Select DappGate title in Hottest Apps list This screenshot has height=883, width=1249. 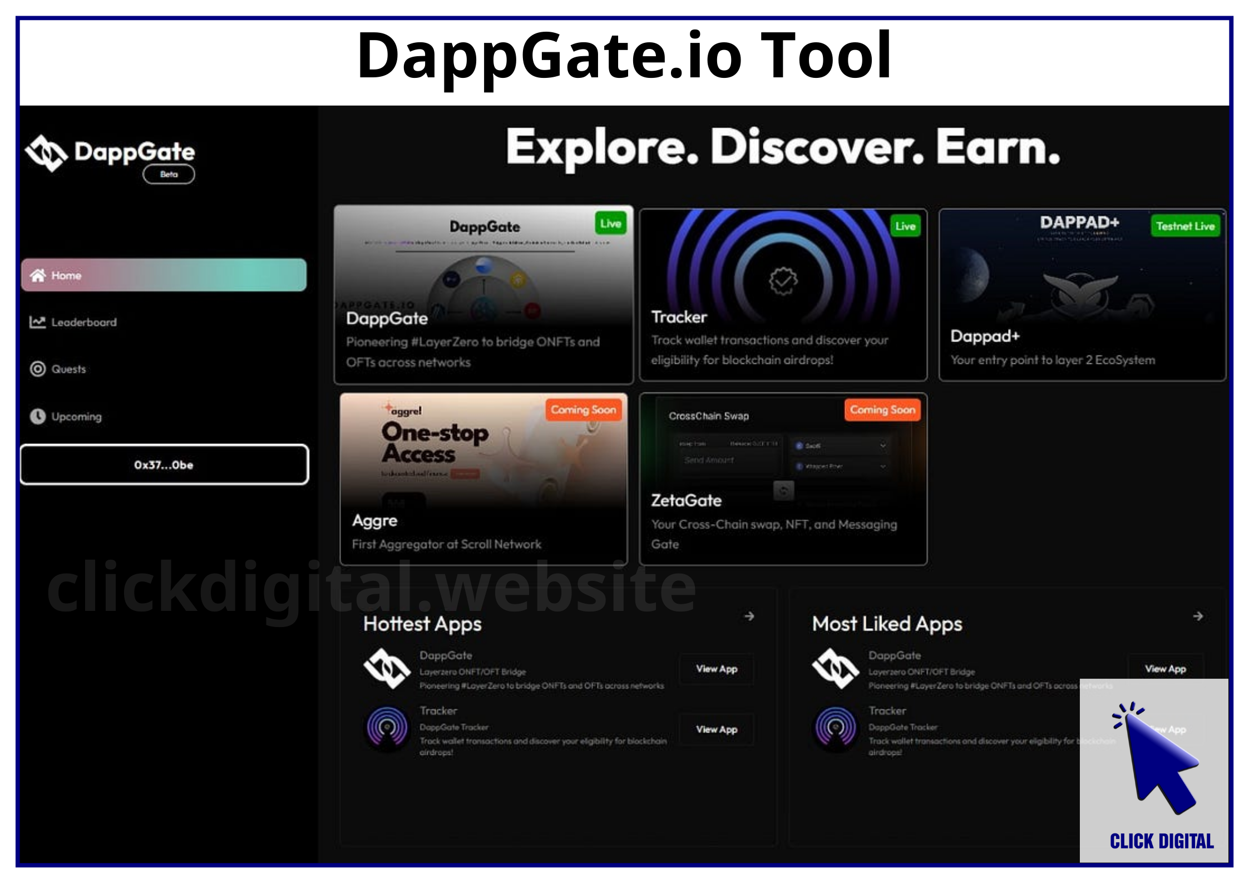(x=446, y=655)
